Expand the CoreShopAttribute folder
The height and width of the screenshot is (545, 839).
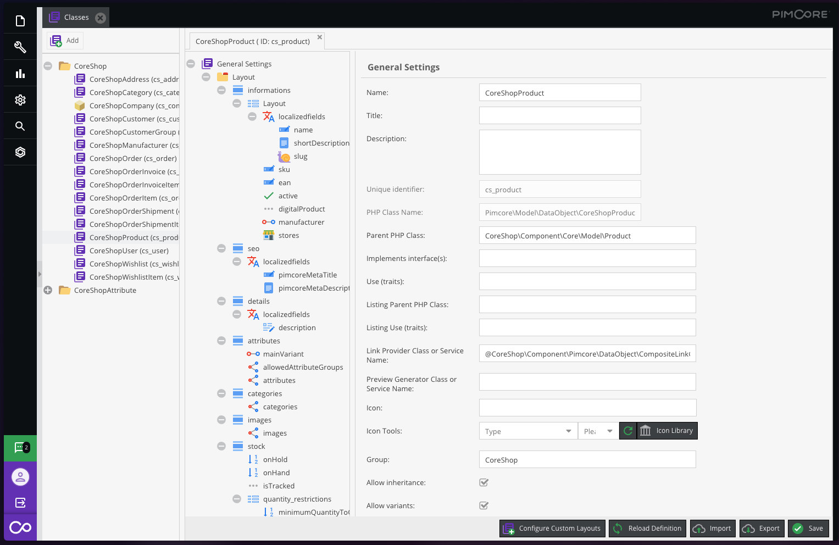pos(48,290)
